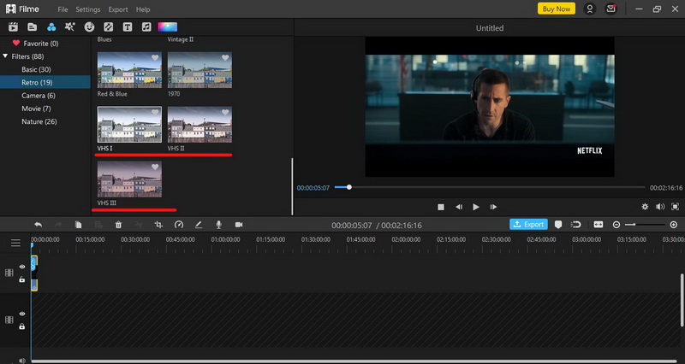Click the blue Export button
Image resolution: width=685 pixels, height=364 pixels.
pyautogui.click(x=528, y=224)
